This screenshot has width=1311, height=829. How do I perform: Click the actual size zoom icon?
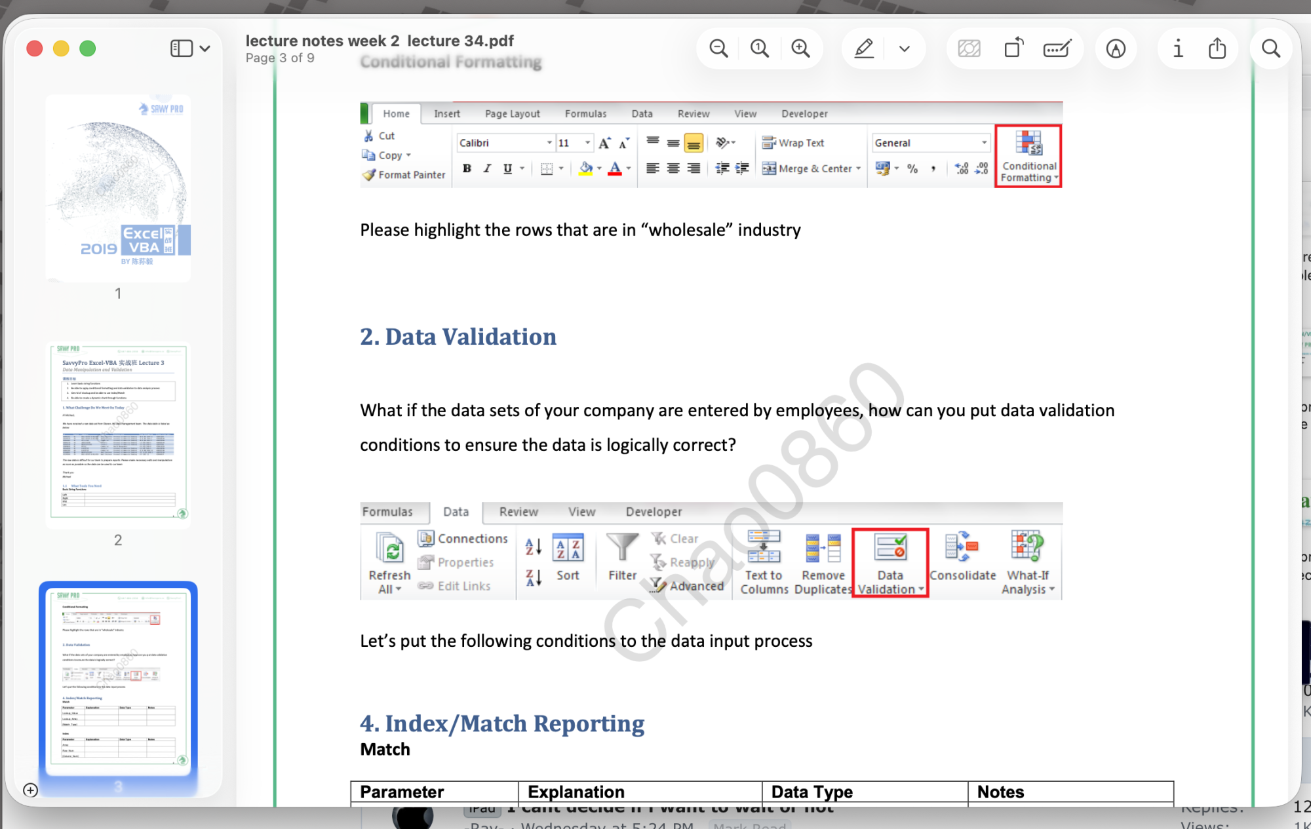pos(759,48)
